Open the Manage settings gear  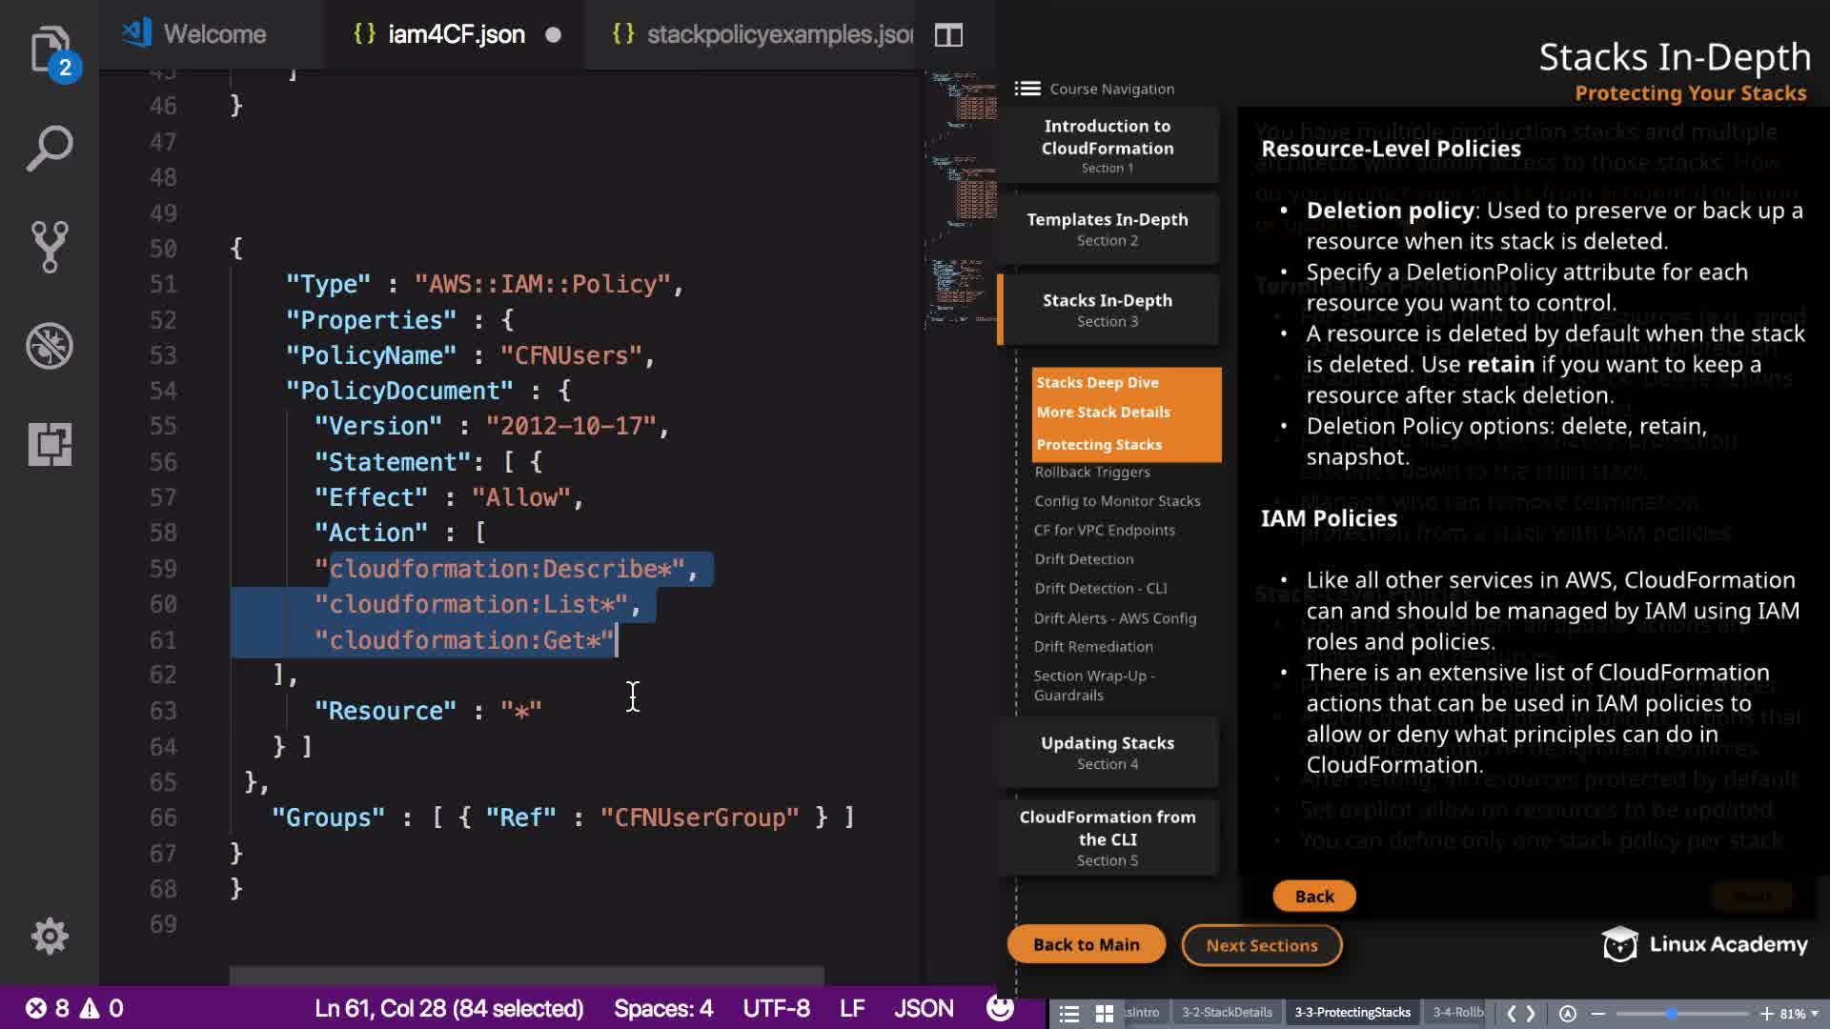[50, 937]
